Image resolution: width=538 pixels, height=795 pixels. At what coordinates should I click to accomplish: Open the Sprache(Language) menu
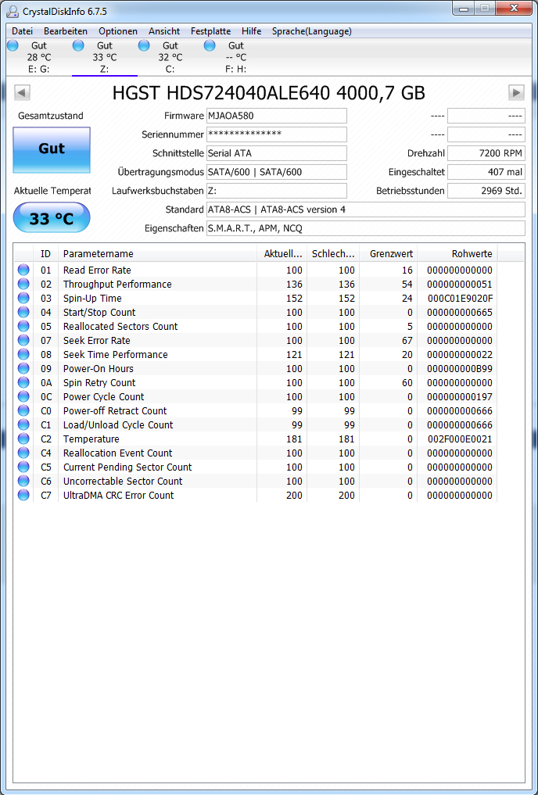pyautogui.click(x=311, y=31)
